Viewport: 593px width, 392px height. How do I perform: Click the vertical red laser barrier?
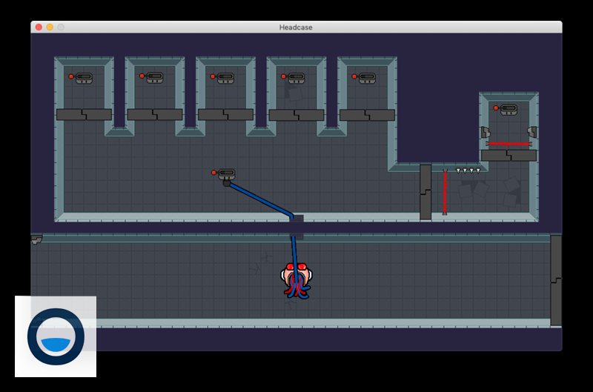(x=445, y=193)
